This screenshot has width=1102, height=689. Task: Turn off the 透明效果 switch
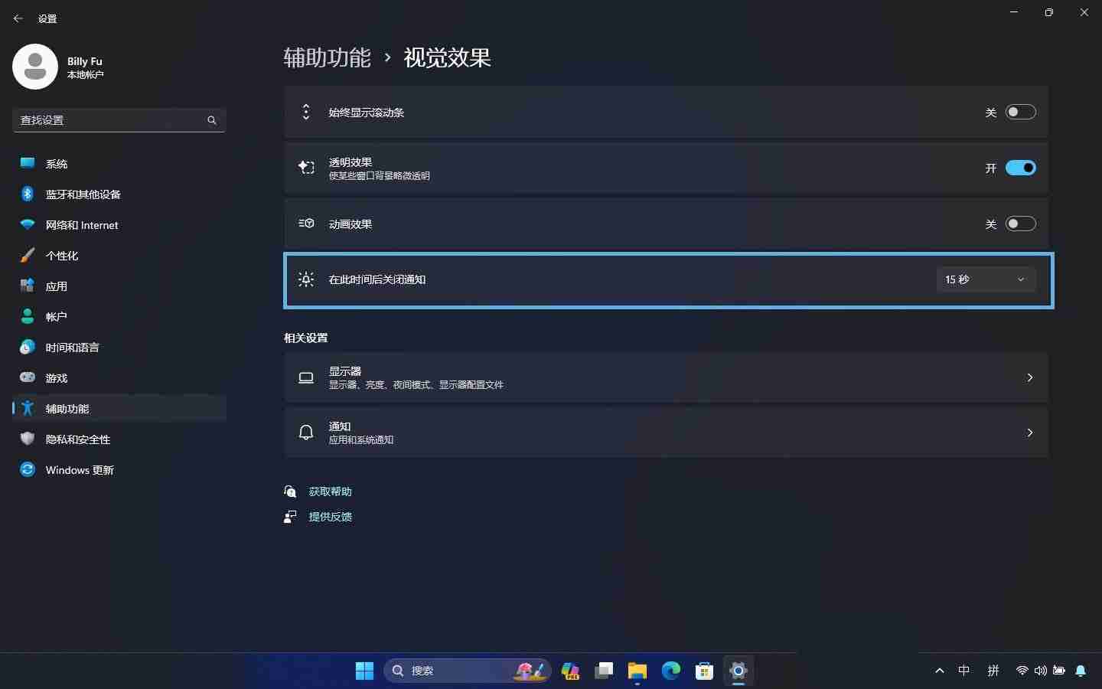(1021, 168)
